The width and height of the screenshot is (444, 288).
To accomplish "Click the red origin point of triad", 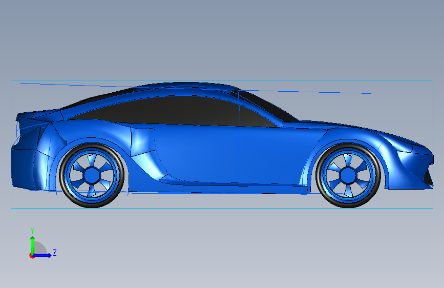I will click(32, 256).
